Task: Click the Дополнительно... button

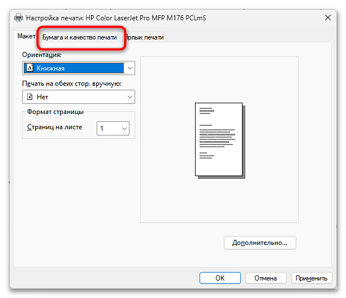Action: 260,243
